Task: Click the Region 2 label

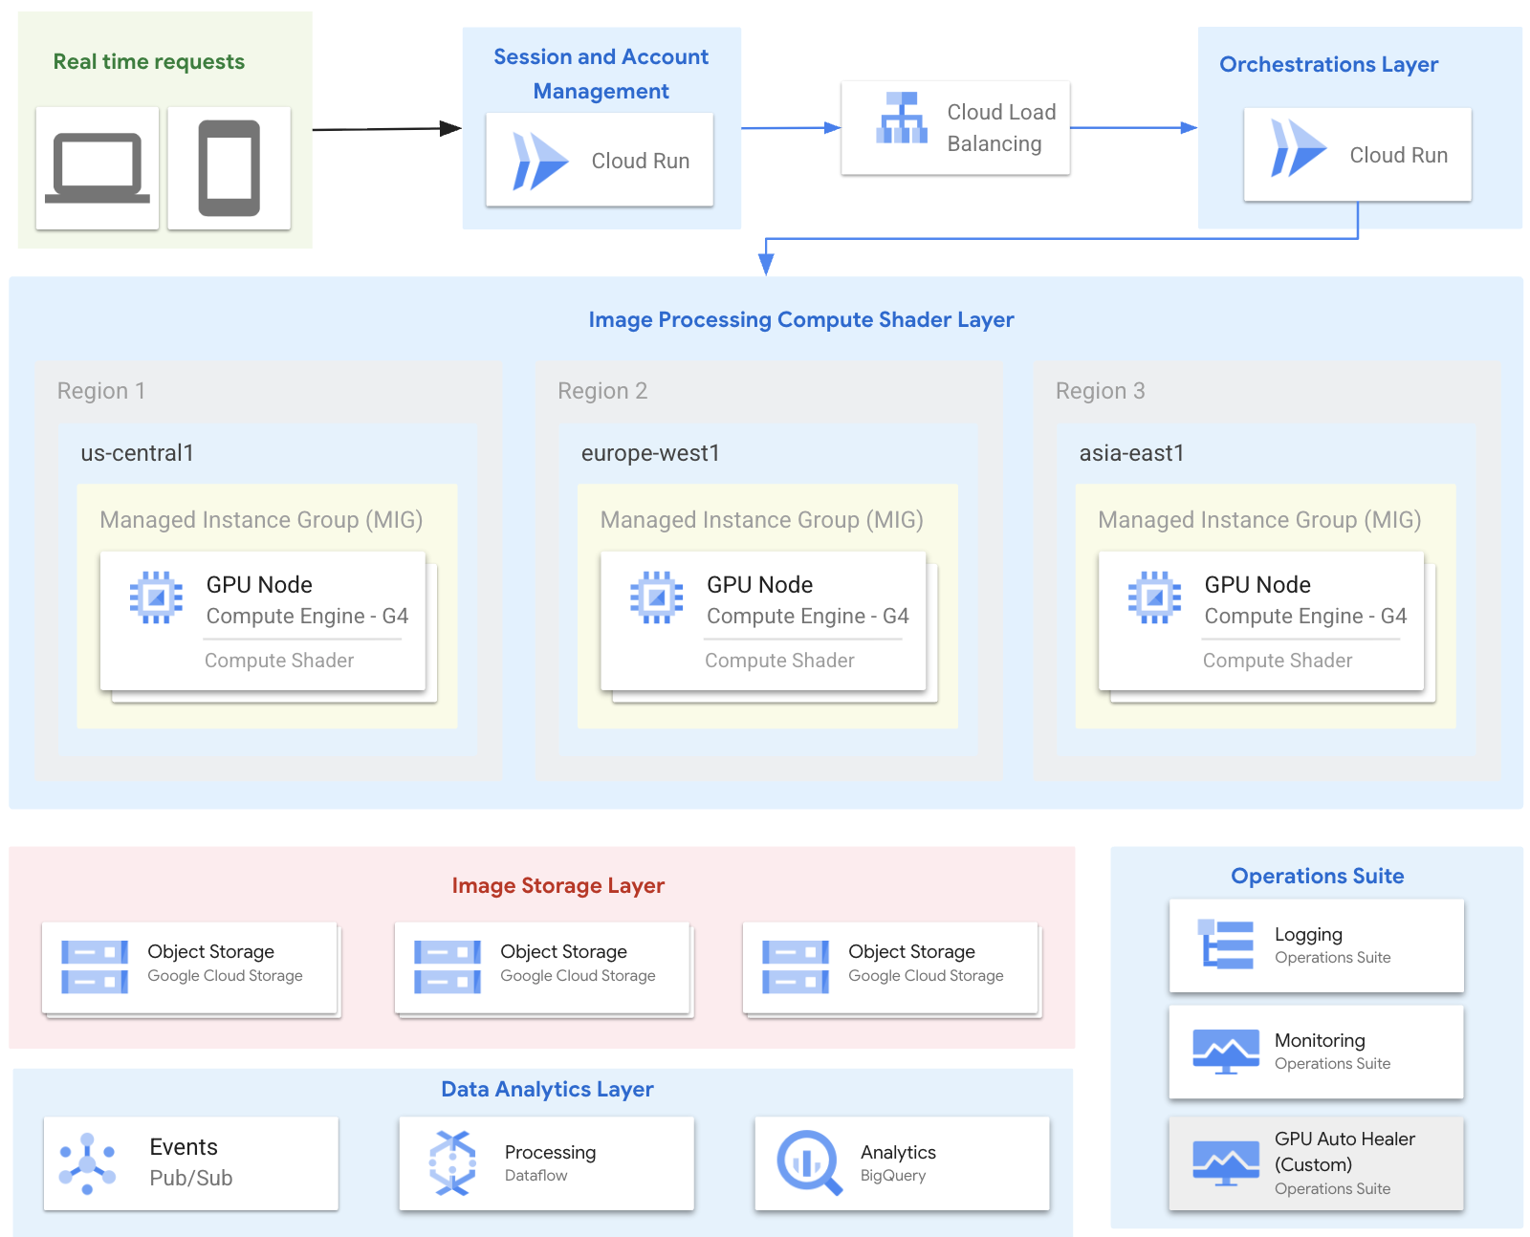Action: pyautogui.click(x=602, y=391)
